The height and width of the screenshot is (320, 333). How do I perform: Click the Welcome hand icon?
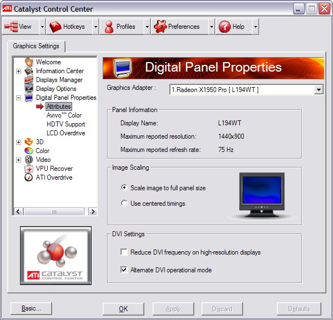coord(29,62)
